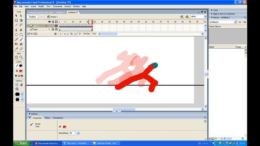Open the File menu
The image size is (260, 146).
pos(15,6)
